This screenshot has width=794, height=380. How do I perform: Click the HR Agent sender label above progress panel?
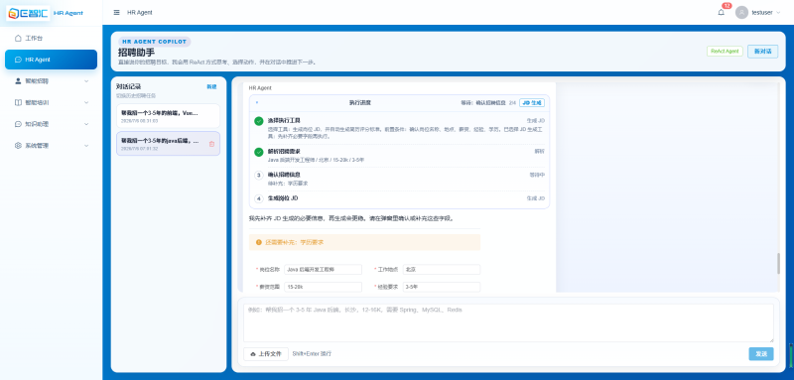(260, 88)
